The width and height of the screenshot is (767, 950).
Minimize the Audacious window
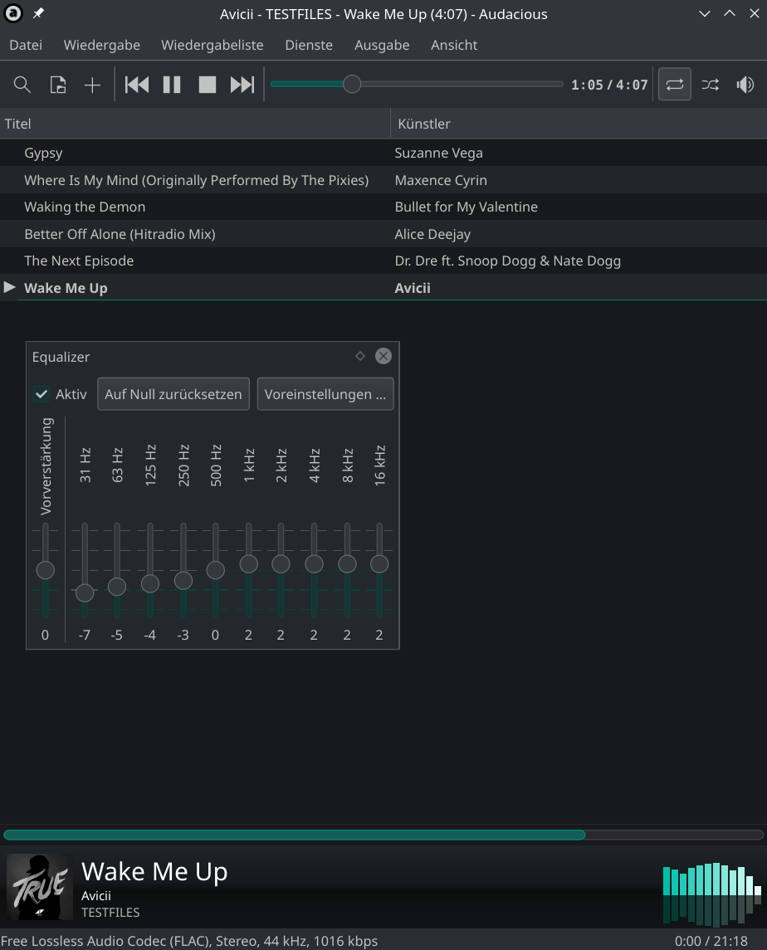tap(705, 13)
